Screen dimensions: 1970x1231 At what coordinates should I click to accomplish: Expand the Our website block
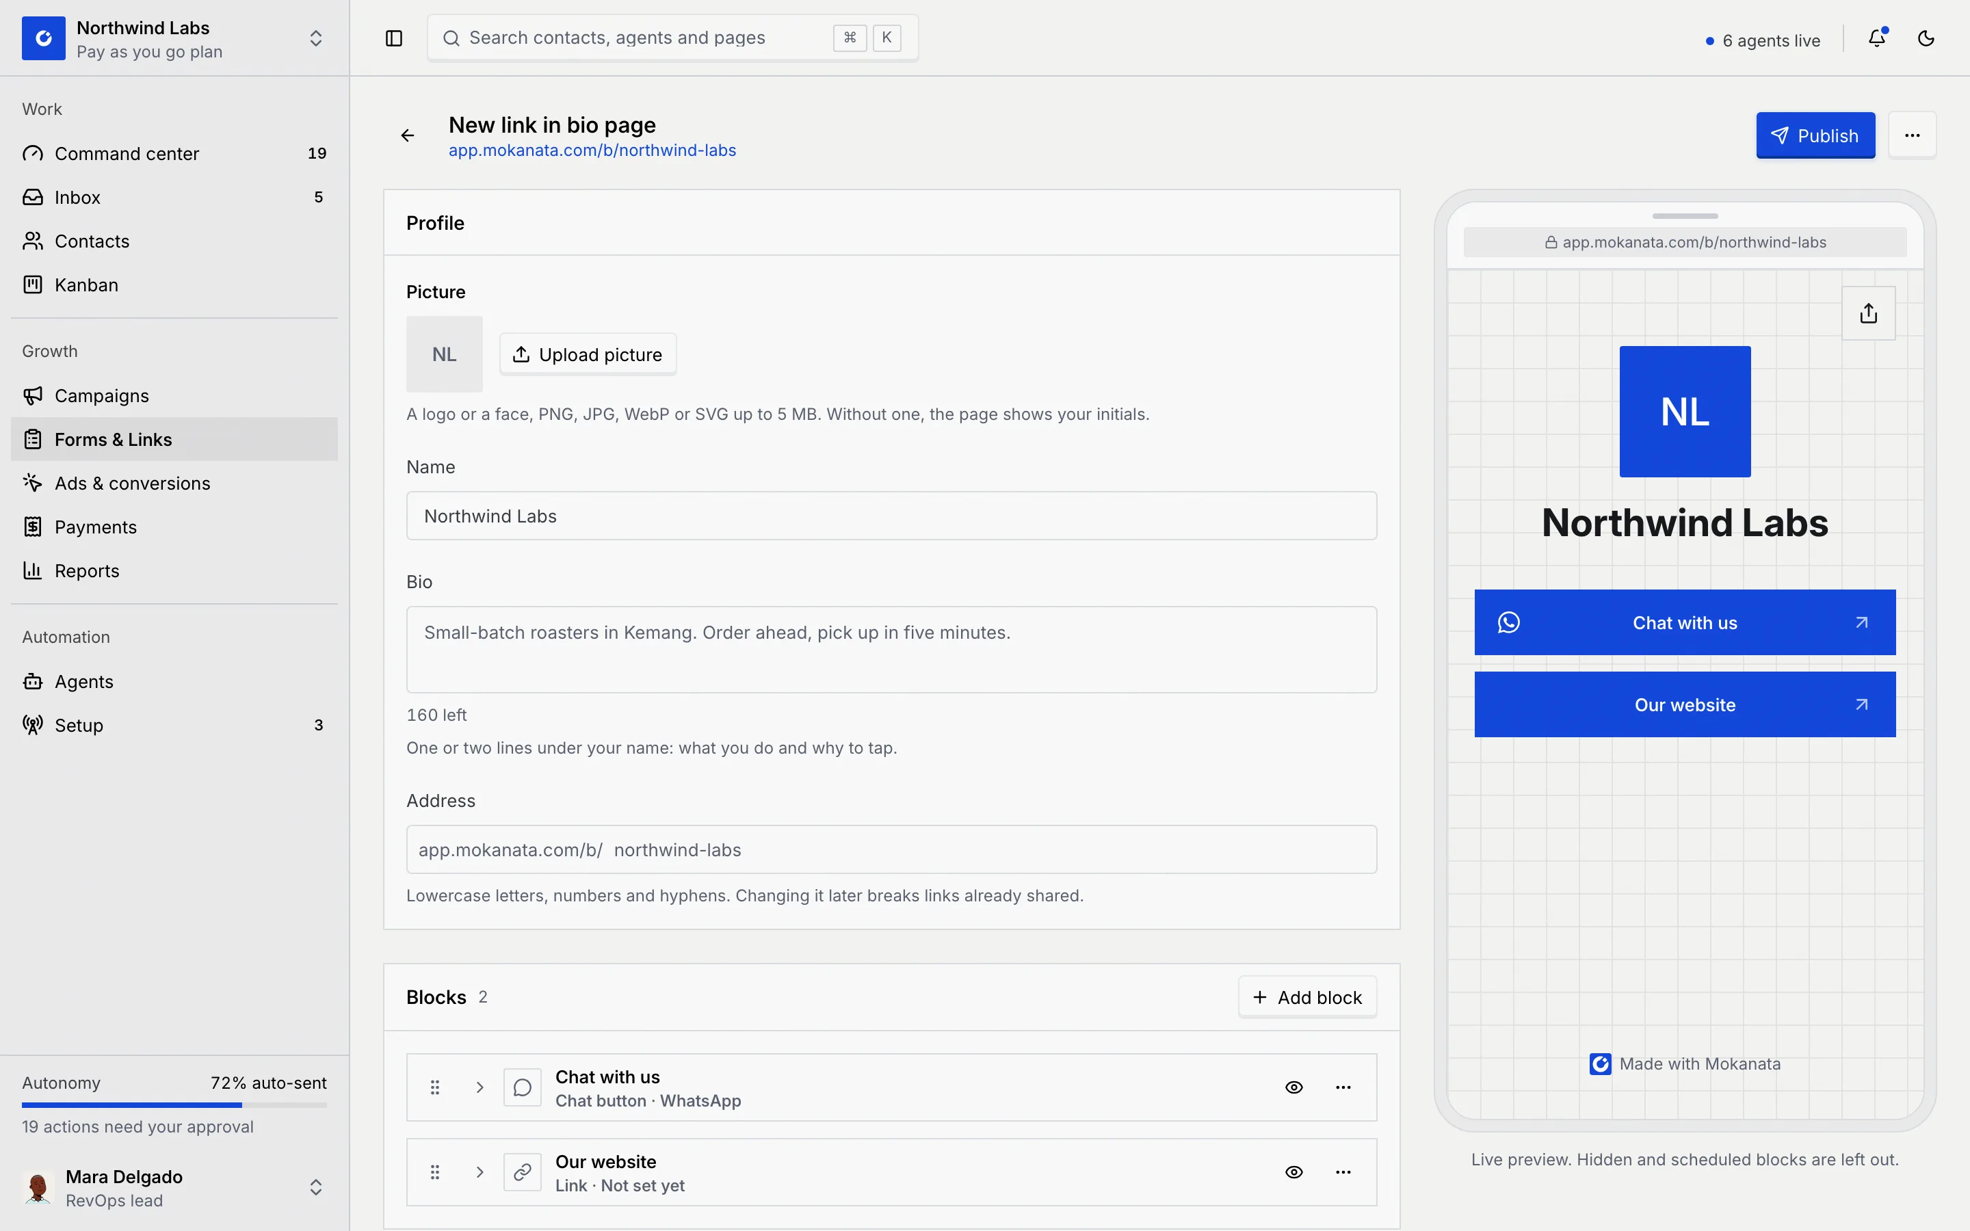(x=480, y=1172)
